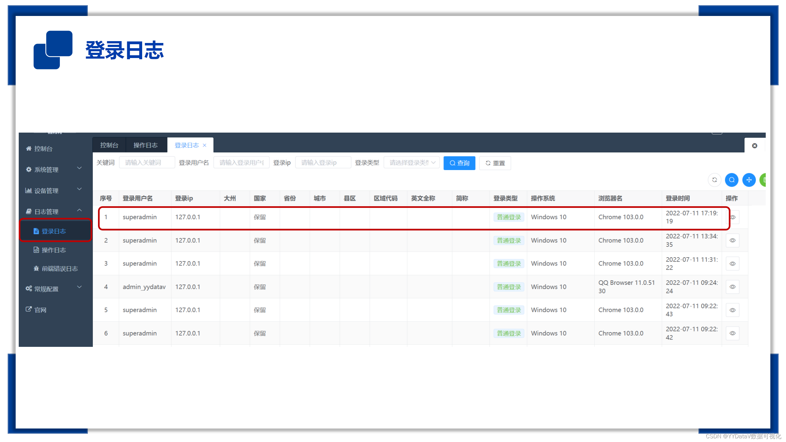Click inside the 关键词 input field

[x=147, y=162]
